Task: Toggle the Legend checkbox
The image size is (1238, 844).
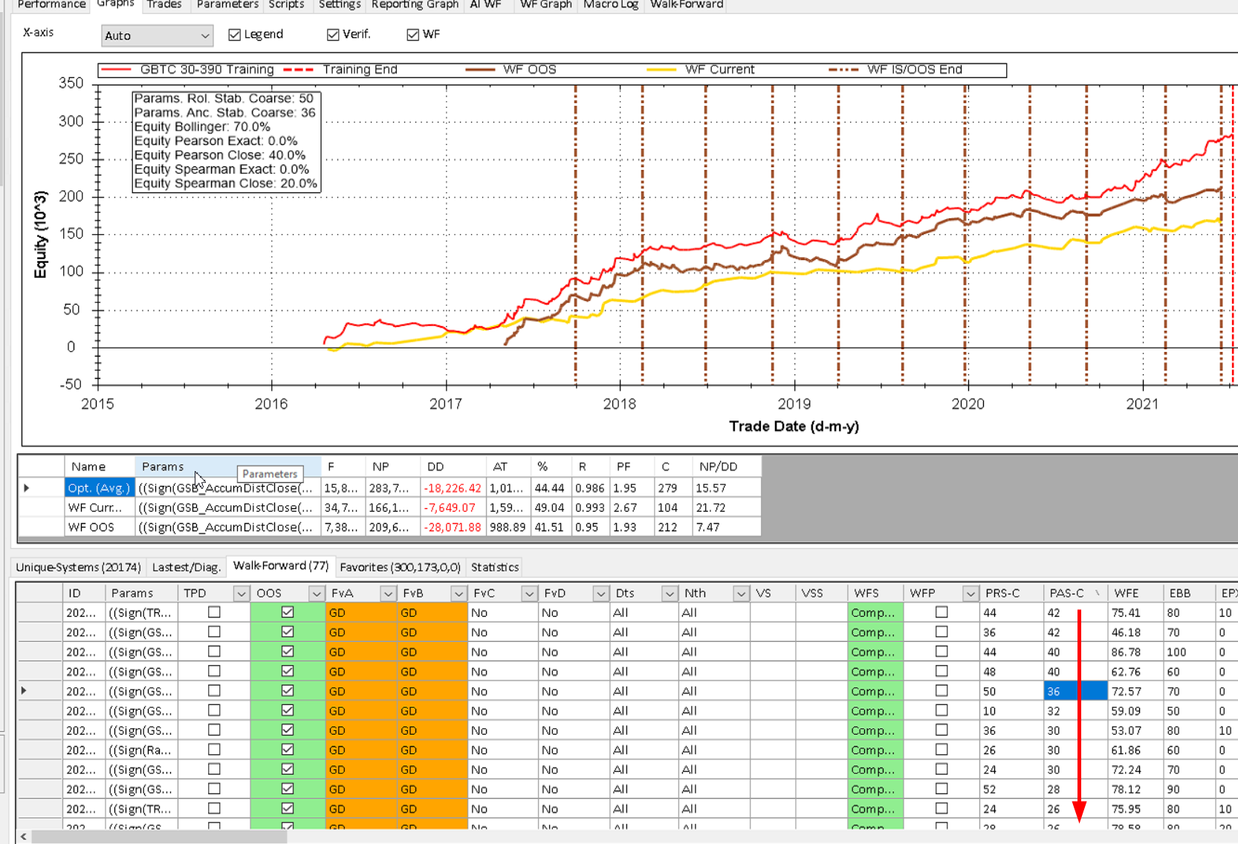Action: 235,35
